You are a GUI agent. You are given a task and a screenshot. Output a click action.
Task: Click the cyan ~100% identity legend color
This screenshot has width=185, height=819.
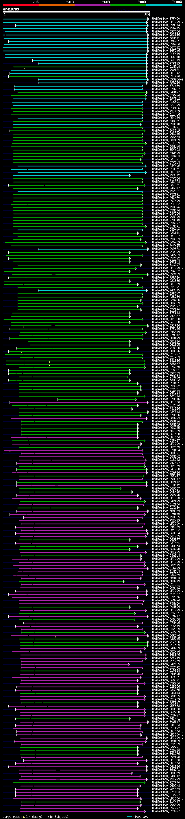[164, 5]
